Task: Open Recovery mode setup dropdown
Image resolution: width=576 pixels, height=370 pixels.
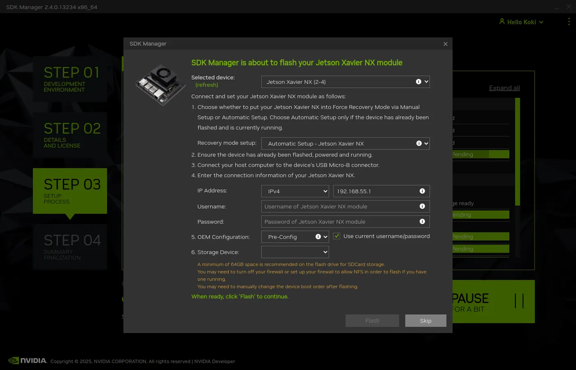Action: tap(345, 143)
